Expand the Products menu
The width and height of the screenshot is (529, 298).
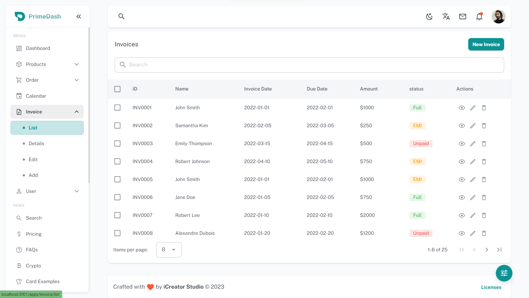(x=47, y=64)
